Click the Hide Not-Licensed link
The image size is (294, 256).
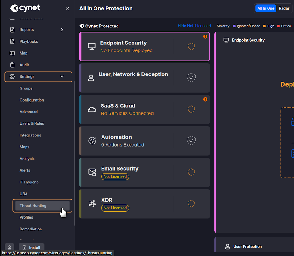pyautogui.click(x=194, y=26)
